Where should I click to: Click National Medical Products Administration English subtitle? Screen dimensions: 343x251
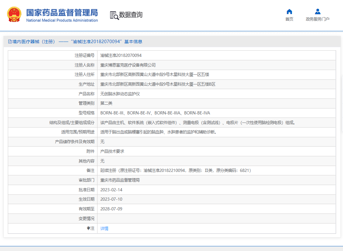coord(62,20)
